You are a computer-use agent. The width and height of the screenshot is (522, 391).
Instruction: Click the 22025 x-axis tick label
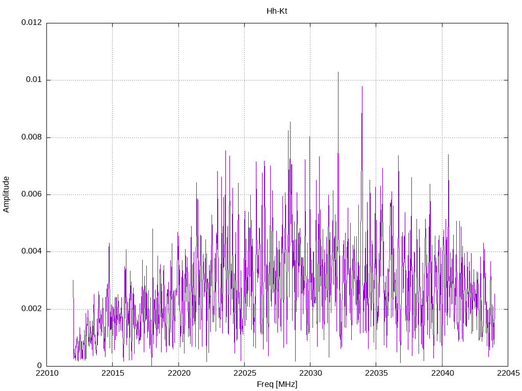coord(245,373)
